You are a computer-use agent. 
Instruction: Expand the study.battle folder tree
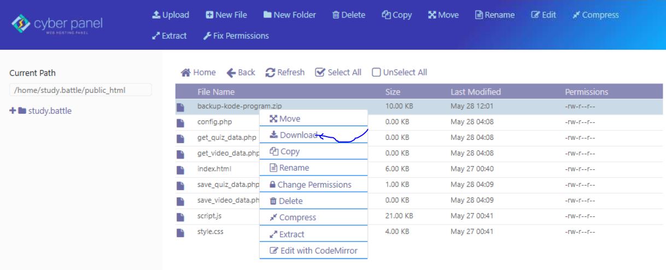click(13, 111)
